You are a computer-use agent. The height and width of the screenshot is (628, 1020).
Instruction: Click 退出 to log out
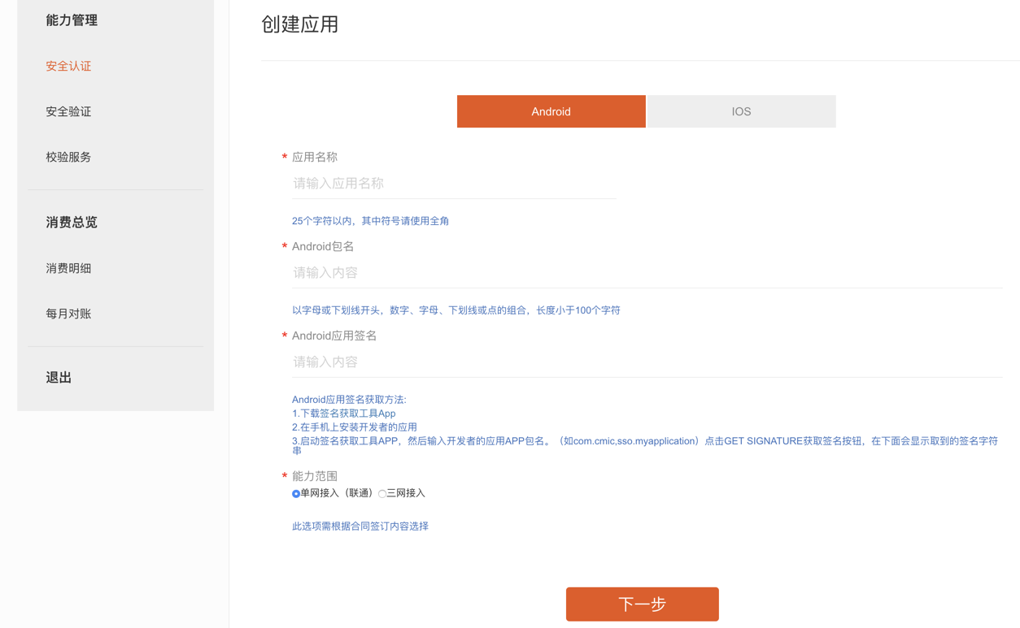pos(59,377)
